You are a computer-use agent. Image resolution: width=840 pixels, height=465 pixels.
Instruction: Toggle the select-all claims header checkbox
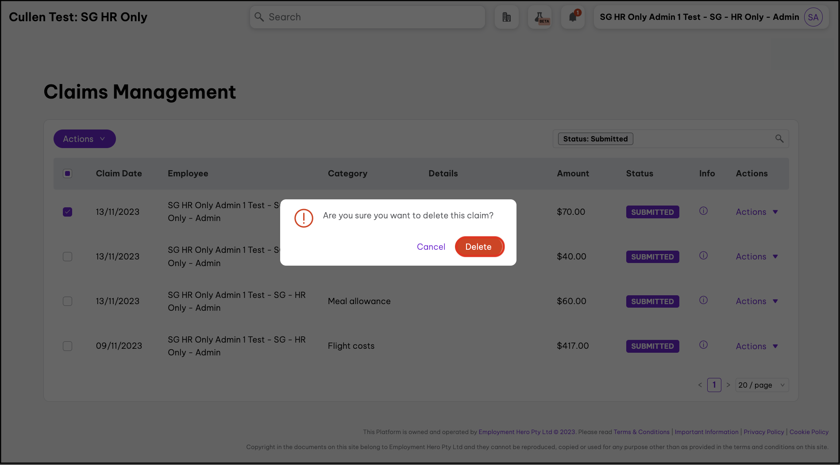(67, 173)
